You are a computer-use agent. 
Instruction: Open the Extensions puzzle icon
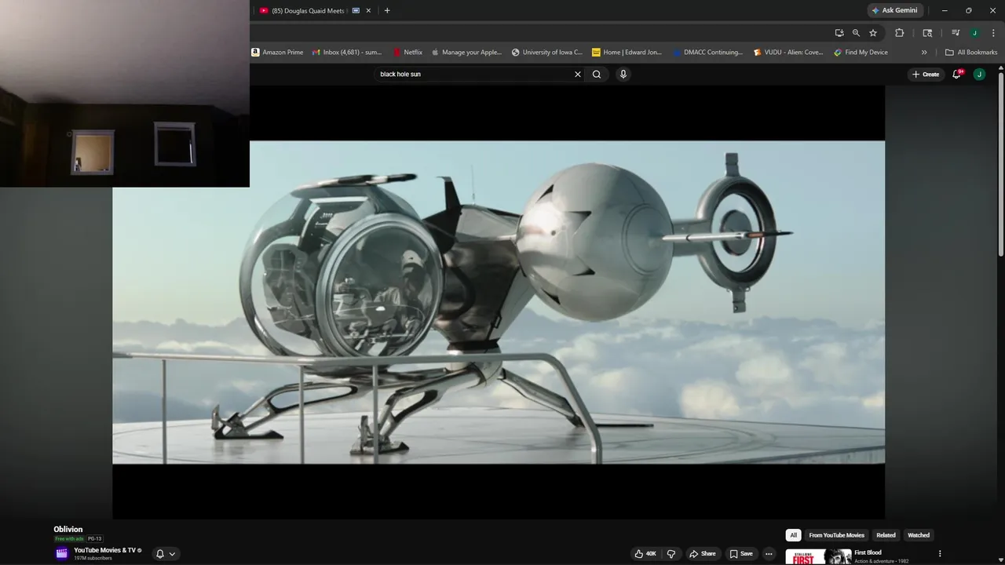900,33
